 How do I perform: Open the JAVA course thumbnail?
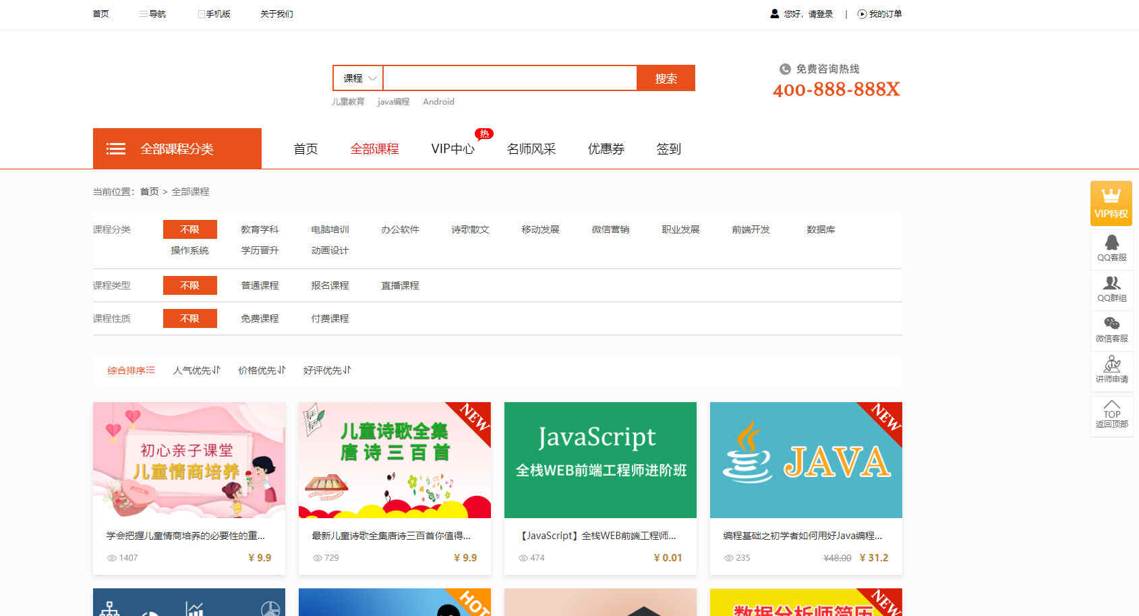[806, 460]
